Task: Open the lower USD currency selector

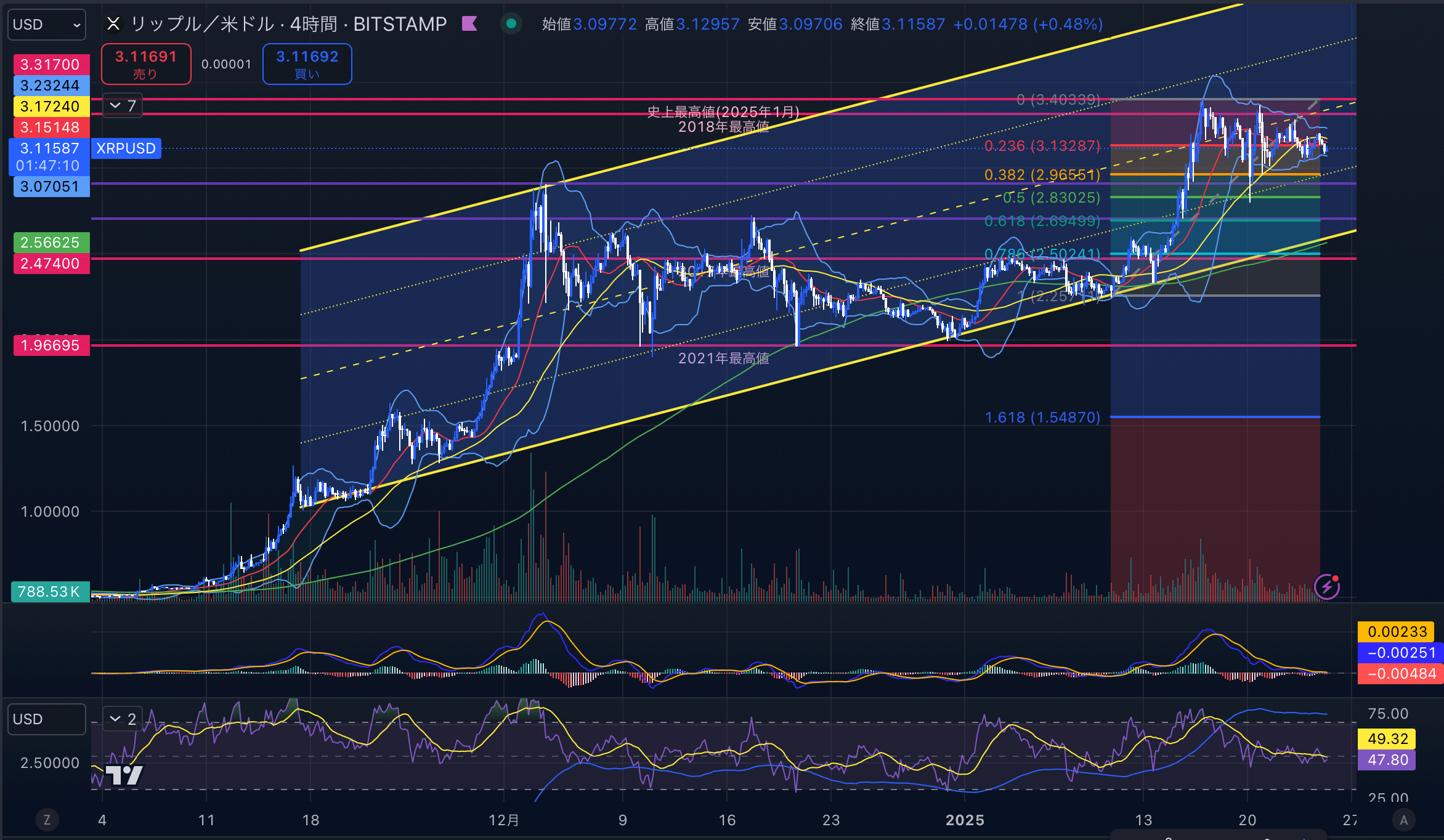Action: coord(46,719)
